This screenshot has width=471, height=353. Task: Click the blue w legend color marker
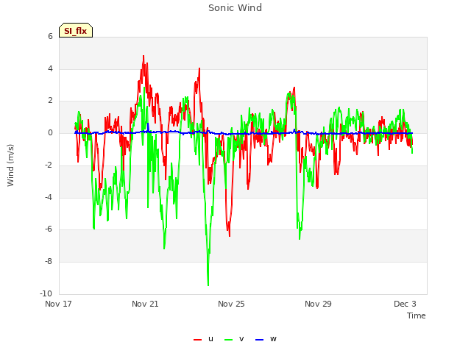(259, 340)
